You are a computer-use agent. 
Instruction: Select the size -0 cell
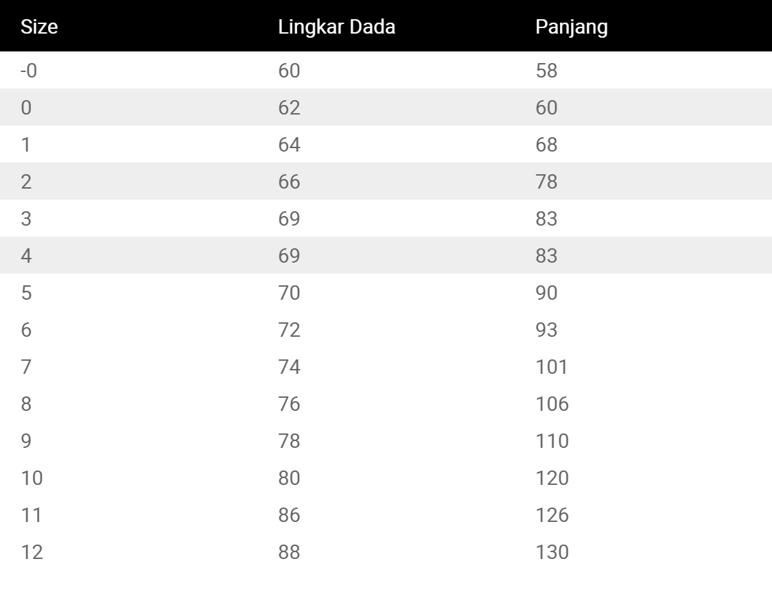tap(29, 71)
